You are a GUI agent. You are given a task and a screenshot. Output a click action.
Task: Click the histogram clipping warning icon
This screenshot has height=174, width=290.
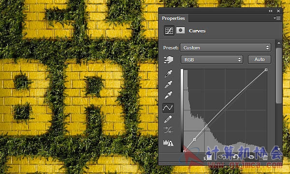pos(168,143)
